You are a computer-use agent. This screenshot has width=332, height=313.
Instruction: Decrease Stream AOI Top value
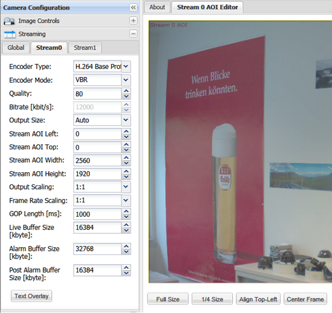[x=126, y=150]
